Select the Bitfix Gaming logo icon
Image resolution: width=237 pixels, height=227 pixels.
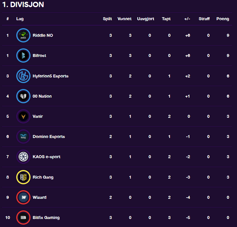[23, 217]
